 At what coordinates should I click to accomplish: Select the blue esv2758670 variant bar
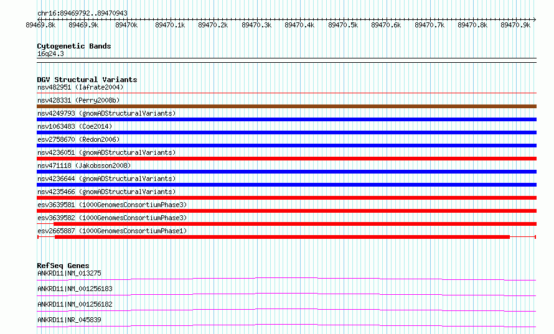point(286,146)
